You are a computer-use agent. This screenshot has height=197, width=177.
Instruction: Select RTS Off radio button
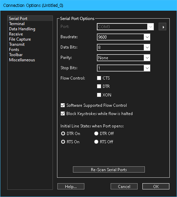(96, 142)
